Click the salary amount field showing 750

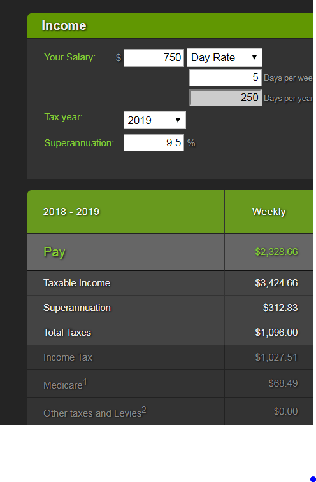(154, 57)
